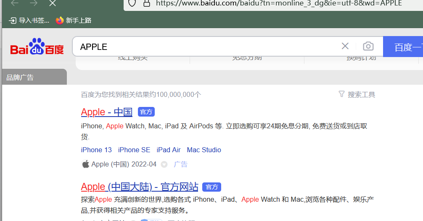Screen dimensions: 423x221
Task: Open the iPhone 13 sublink
Action: pyautogui.click(x=96, y=150)
